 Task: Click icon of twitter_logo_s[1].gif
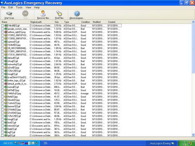click(x=6, y=80)
